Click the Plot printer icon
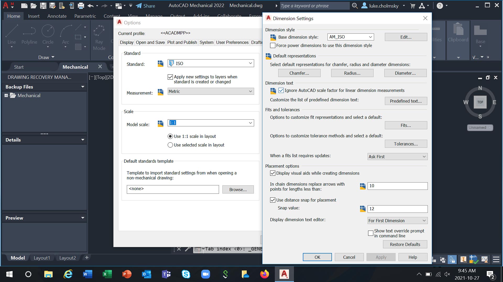503x282 pixels. coord(81,6)
